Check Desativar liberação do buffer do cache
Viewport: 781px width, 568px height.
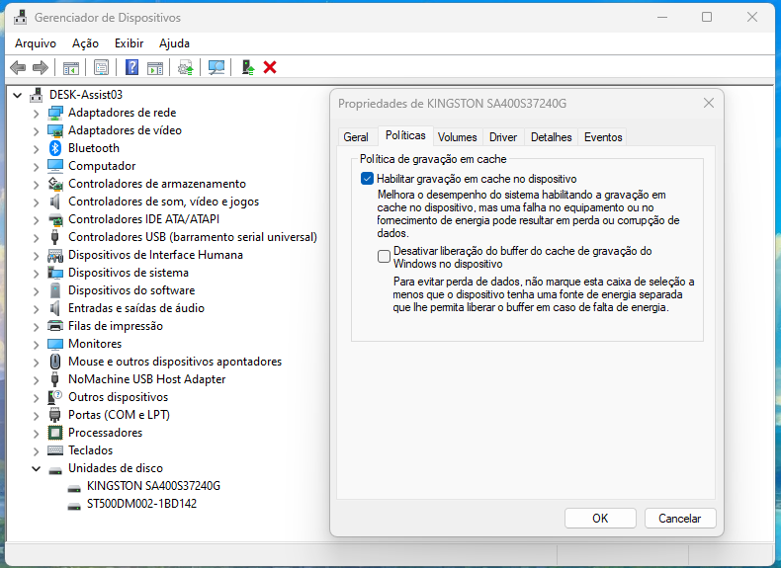coord(384,257)
